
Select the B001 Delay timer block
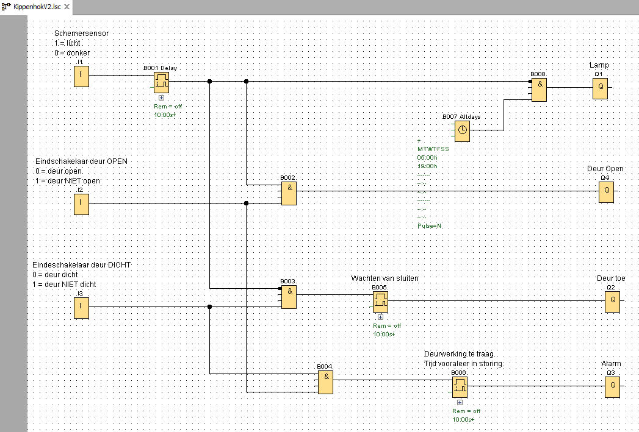coord(161,83)
